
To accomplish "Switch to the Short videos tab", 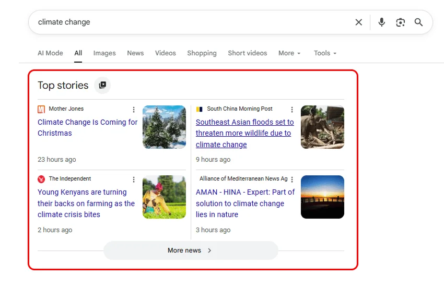I will [x=248, y=53].
